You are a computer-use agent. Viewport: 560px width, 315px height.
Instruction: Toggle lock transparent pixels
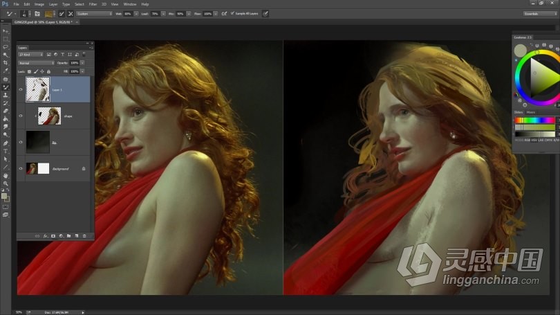click(x=29, y=71)
